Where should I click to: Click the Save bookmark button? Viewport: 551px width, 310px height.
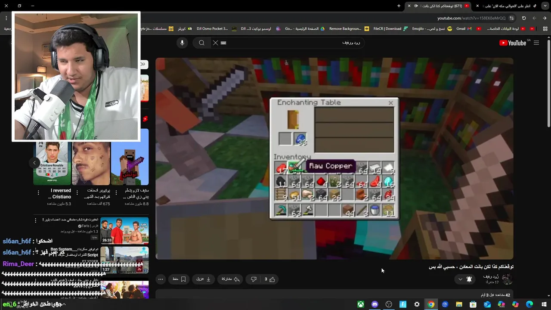pos(179,279)
